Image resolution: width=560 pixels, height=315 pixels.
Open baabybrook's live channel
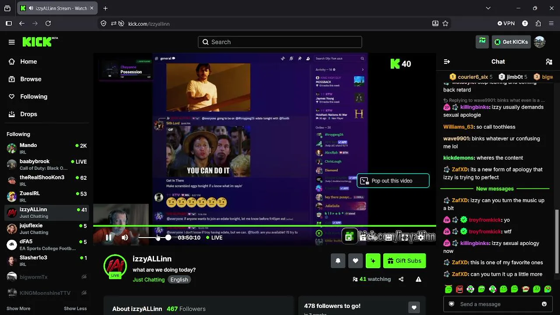(47, 164)
